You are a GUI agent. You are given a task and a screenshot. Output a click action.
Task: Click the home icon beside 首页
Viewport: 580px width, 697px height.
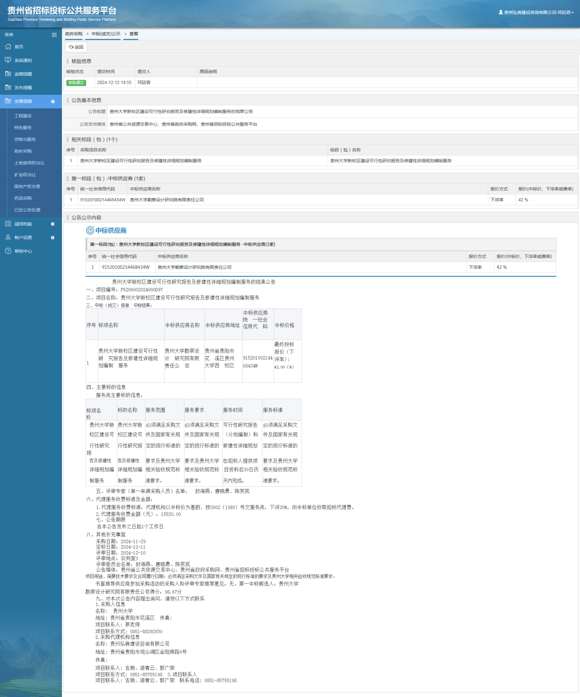(8, 47)
